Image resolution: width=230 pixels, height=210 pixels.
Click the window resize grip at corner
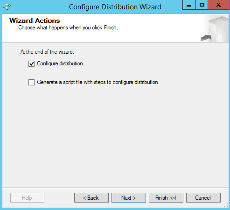(226, 205)
